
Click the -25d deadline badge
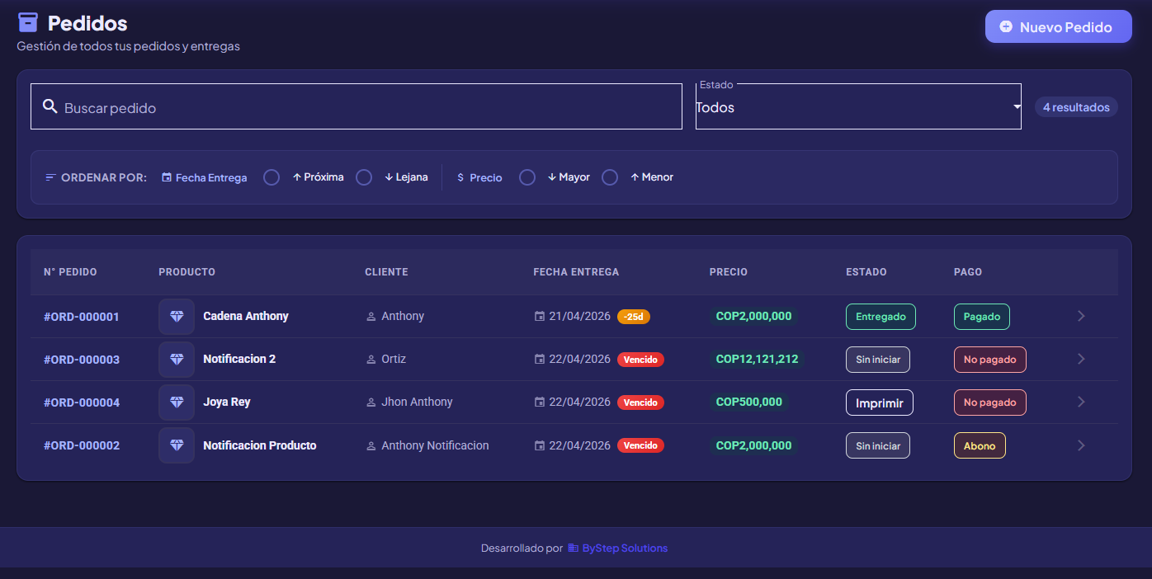634,317
